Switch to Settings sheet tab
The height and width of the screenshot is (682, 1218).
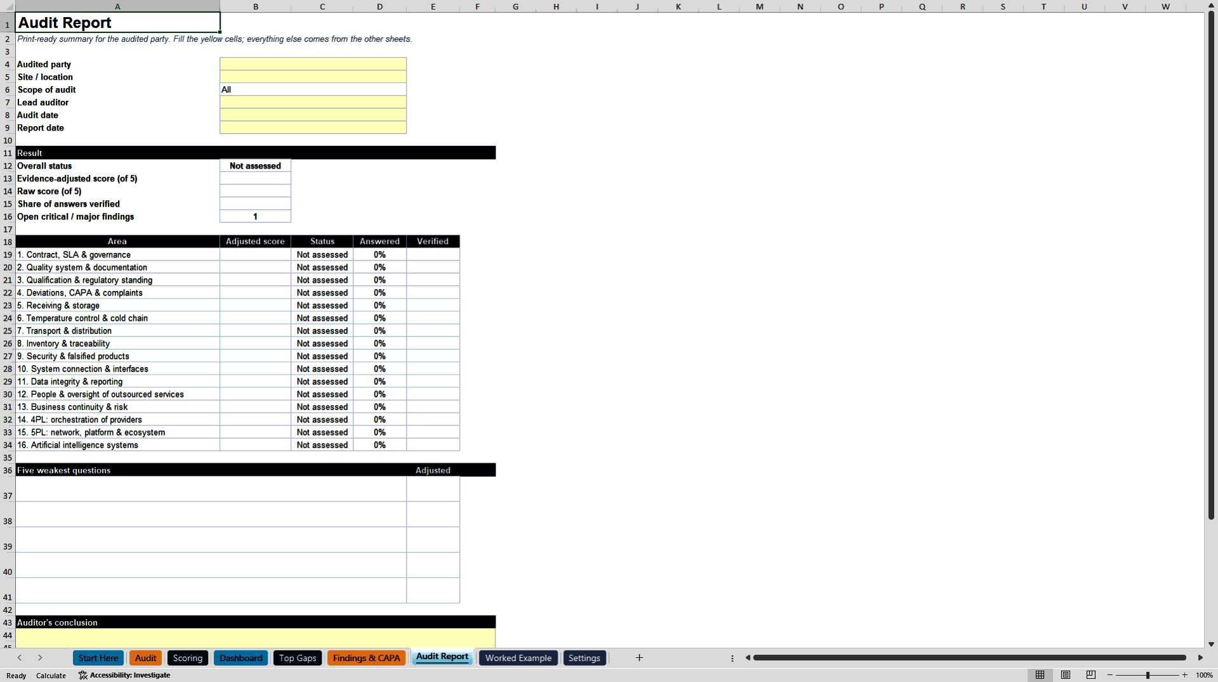[584, 658]
